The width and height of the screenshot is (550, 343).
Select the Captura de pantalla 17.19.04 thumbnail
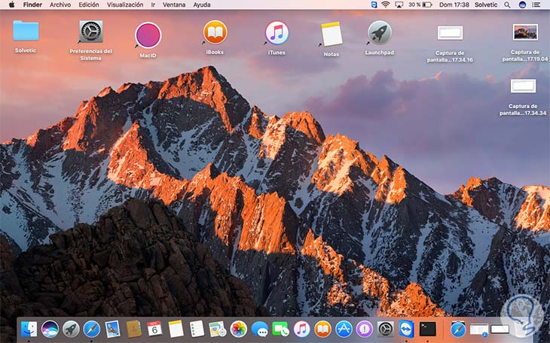click(524, 32)
